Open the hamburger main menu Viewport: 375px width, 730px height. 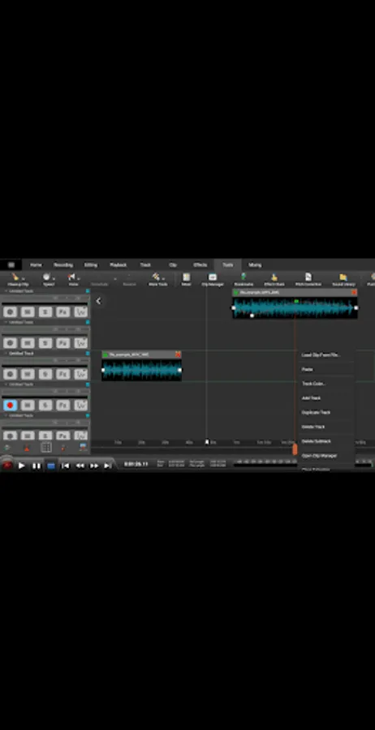click(x=11, y=265)
